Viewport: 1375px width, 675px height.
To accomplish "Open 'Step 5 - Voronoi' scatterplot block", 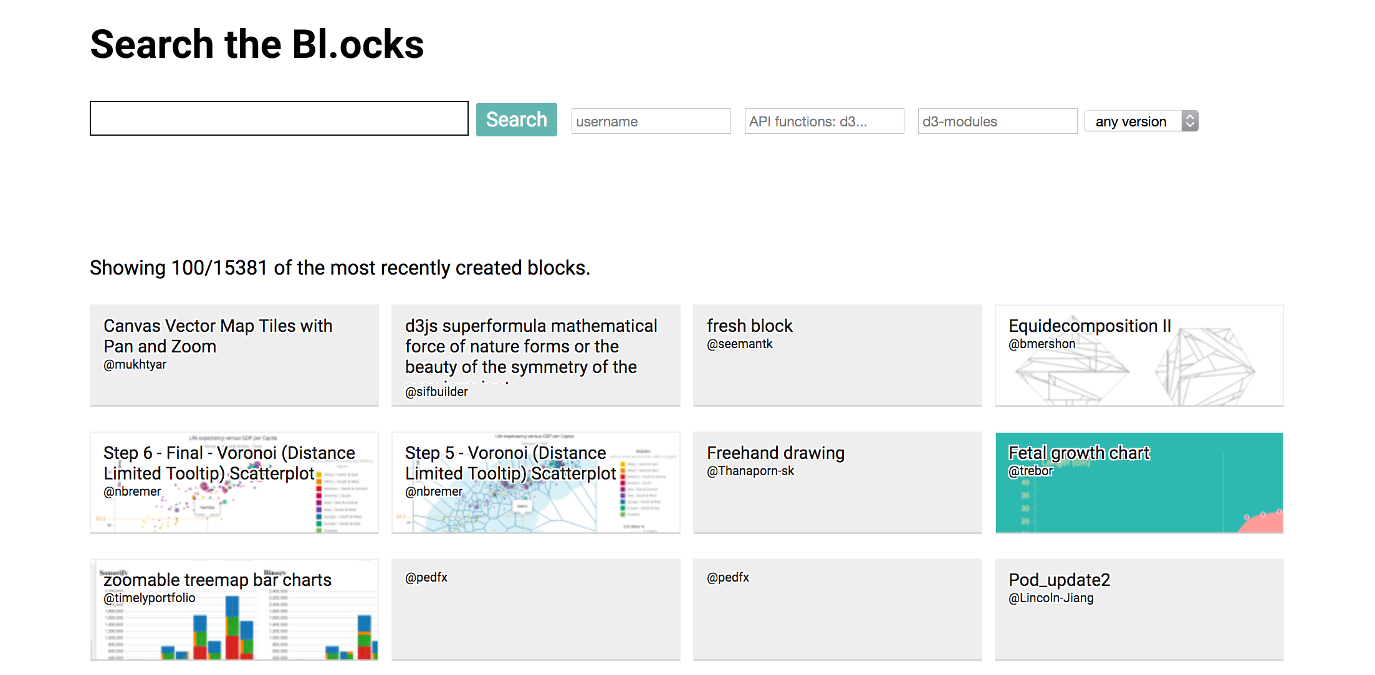I will (x=535, y=483).
